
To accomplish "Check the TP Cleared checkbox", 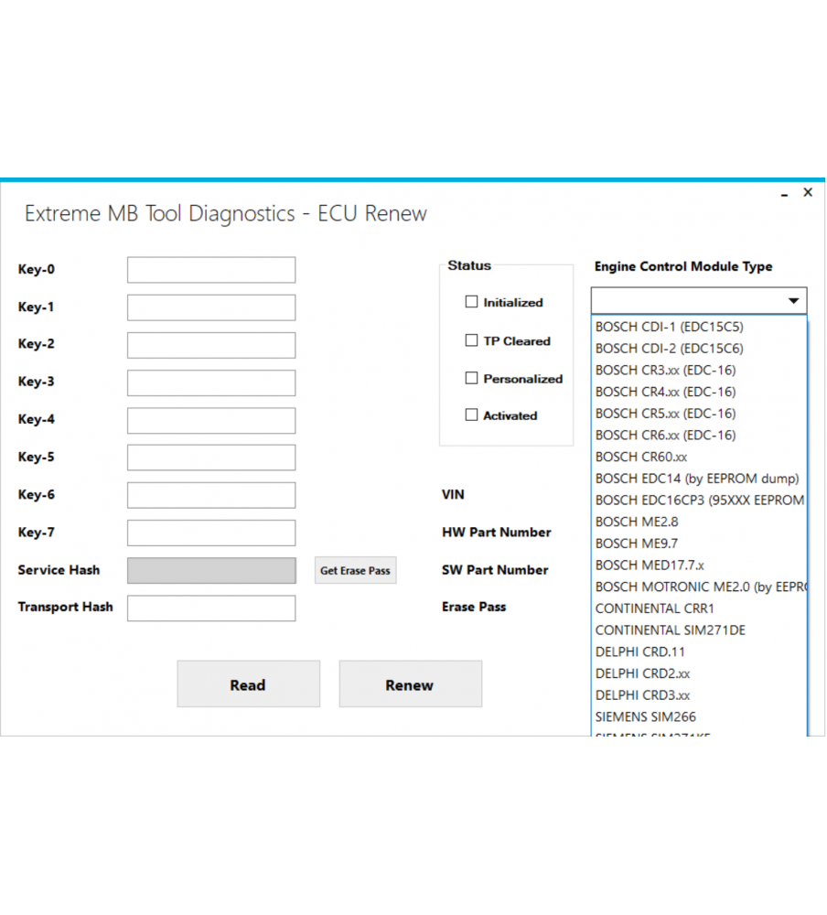I will pyautogui.click(x=472, y=339).
